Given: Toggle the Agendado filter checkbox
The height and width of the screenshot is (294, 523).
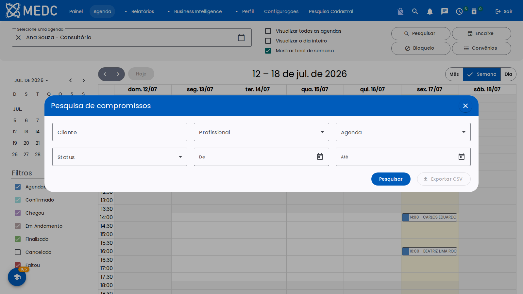Looking at the screenshot, I should (18, 187).
